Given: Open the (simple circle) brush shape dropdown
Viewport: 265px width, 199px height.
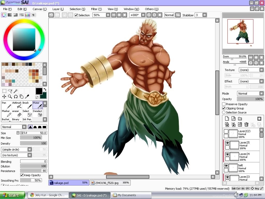Looking at the screenshot, I should (x=30, y=150).
